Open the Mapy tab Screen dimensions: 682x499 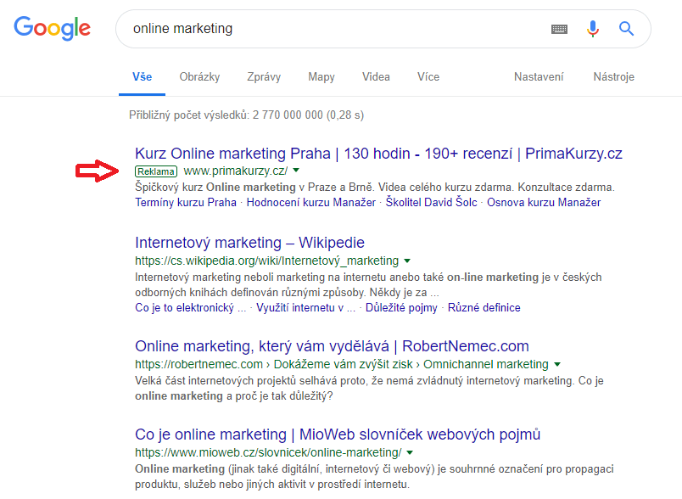pyautogui.click(x=321, y=77)
